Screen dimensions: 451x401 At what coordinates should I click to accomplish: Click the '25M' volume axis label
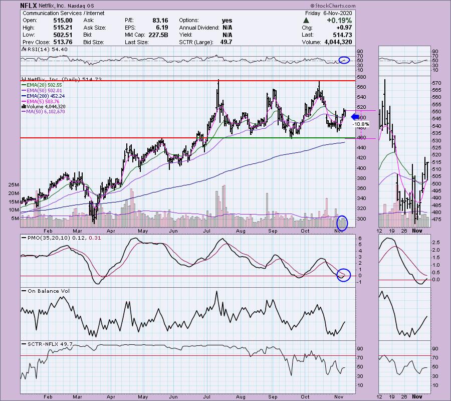[14, 184]
